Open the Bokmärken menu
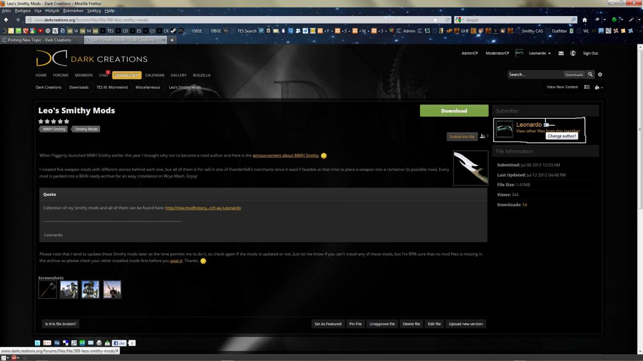Screen dimensions: 643x361 (x=73, y=10)
